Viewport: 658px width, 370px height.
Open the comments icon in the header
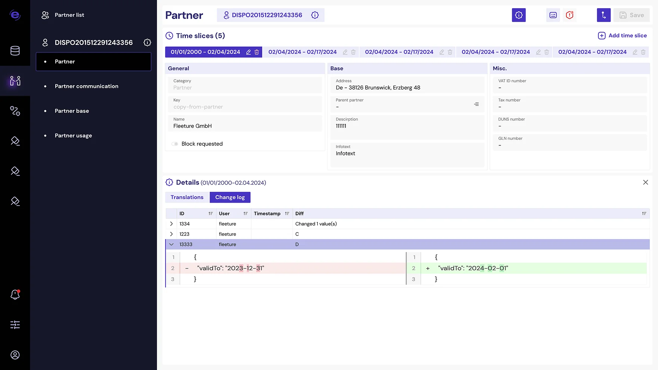click(553, 15)
